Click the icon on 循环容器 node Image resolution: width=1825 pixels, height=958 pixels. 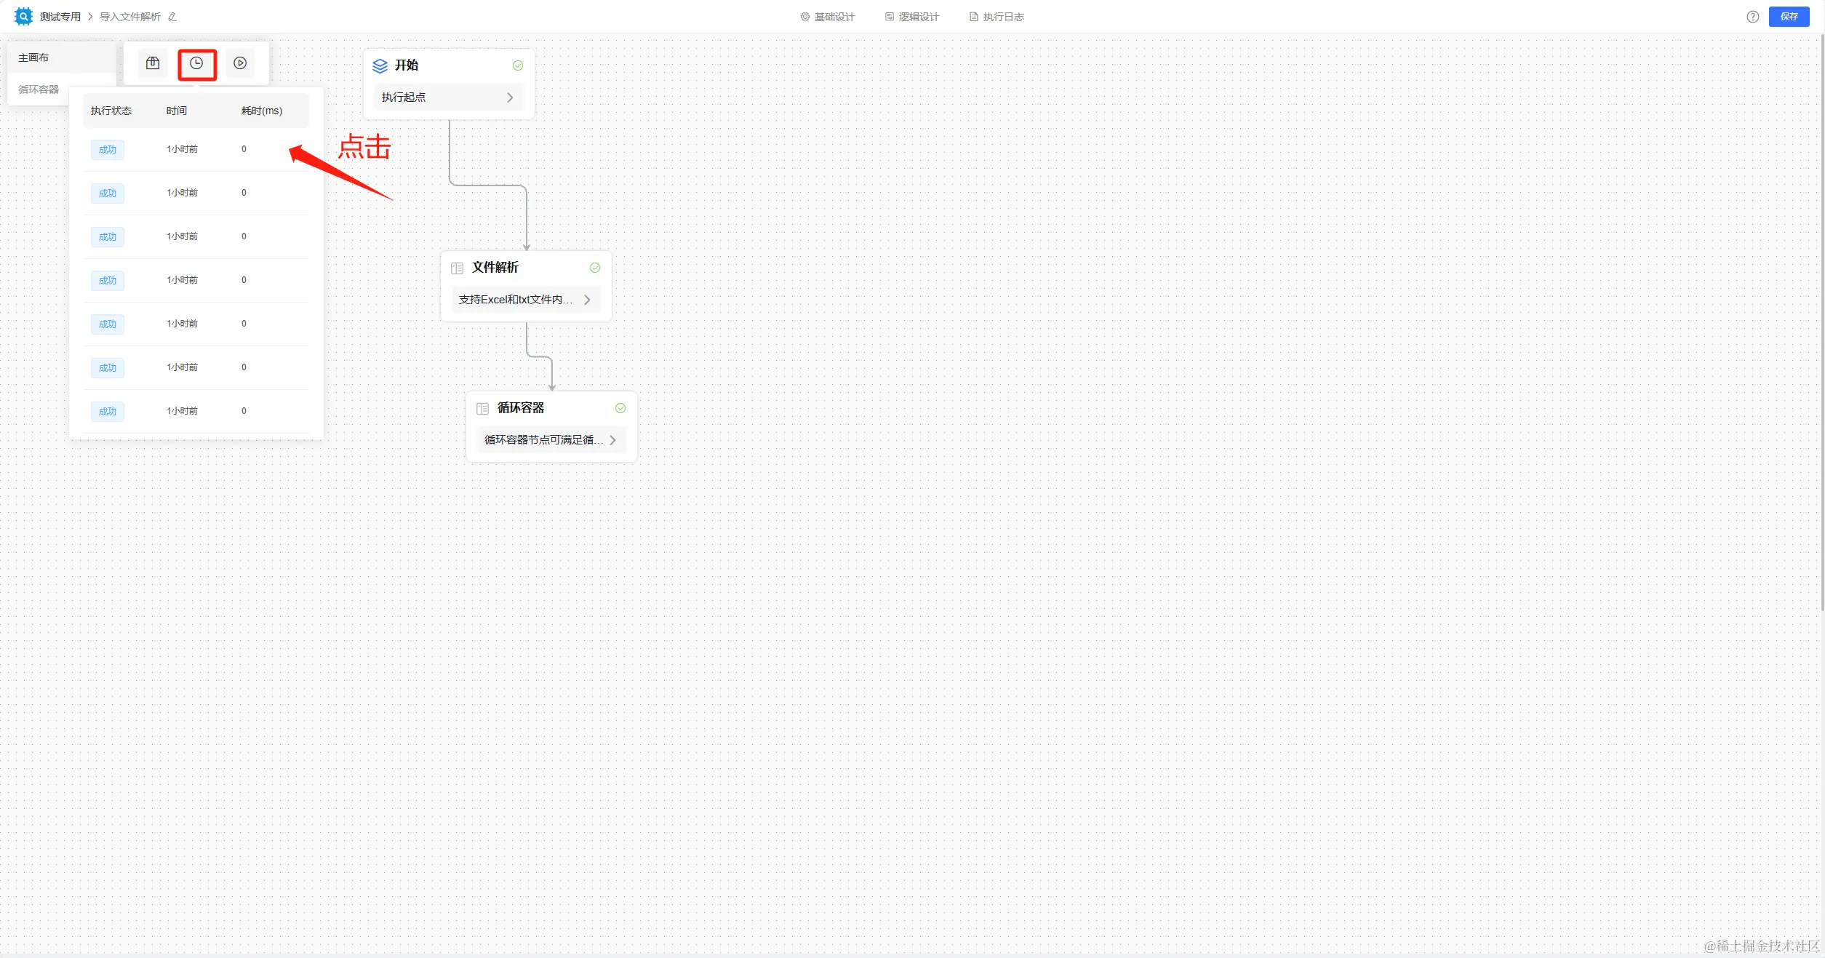coord(482,409)
